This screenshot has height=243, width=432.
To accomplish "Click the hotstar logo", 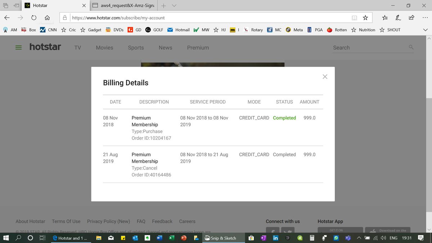I will [45, 47].
